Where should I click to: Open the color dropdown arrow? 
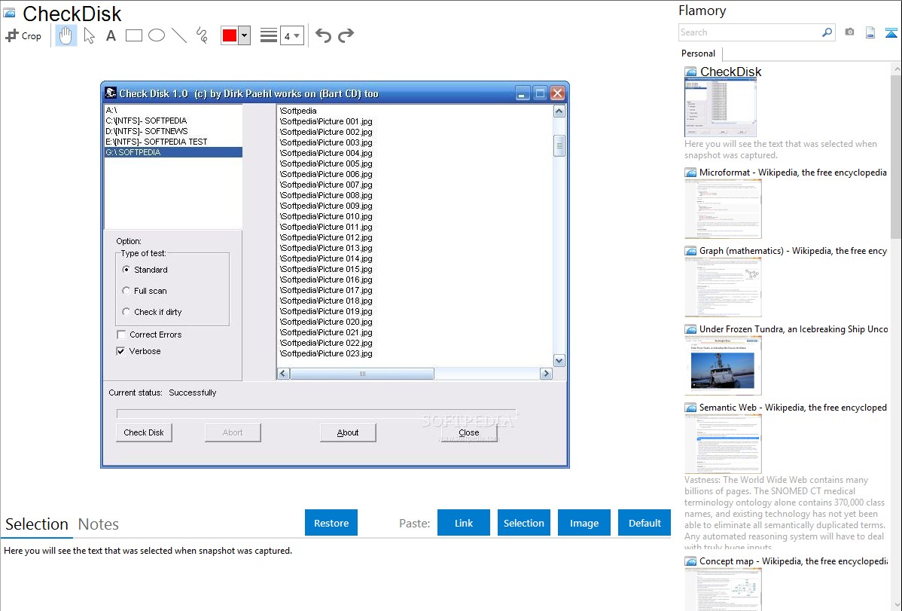click(x=245, y=35)
